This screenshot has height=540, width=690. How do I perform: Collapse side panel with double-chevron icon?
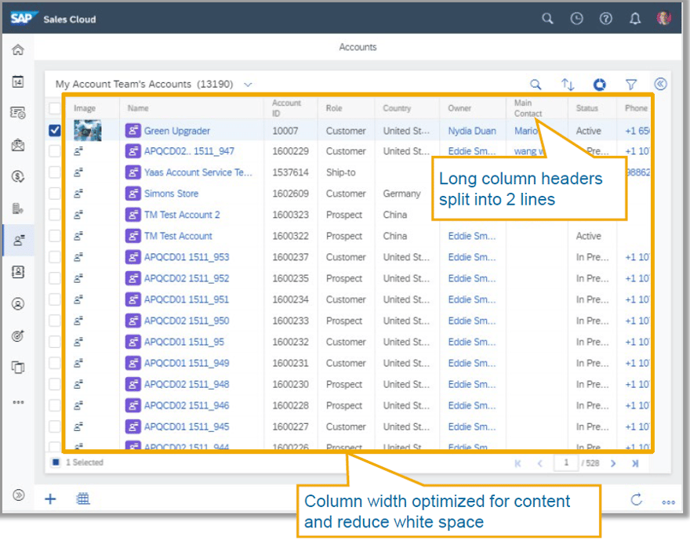(660, 84)
